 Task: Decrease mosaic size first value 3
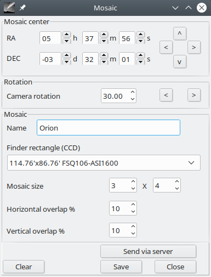(133, 188)
